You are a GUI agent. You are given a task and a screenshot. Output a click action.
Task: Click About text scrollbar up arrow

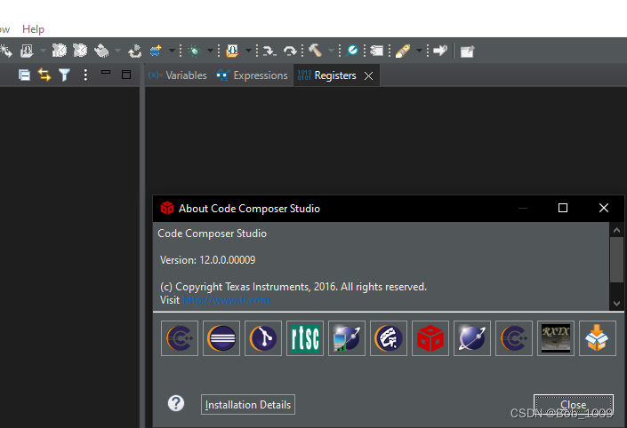tap(616, 230)
